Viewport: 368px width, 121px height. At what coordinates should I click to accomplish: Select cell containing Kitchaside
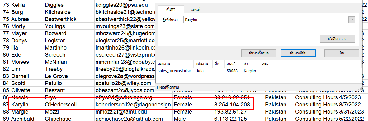[x=69, y=12]
